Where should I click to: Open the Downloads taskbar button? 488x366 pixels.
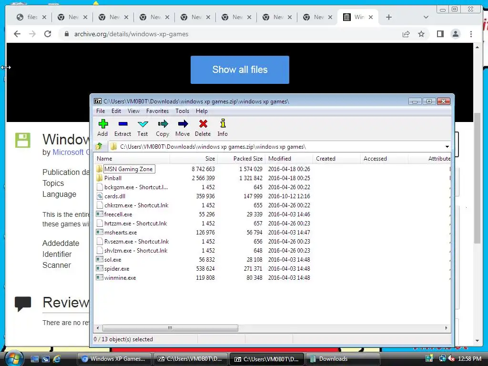coord(343,359)
